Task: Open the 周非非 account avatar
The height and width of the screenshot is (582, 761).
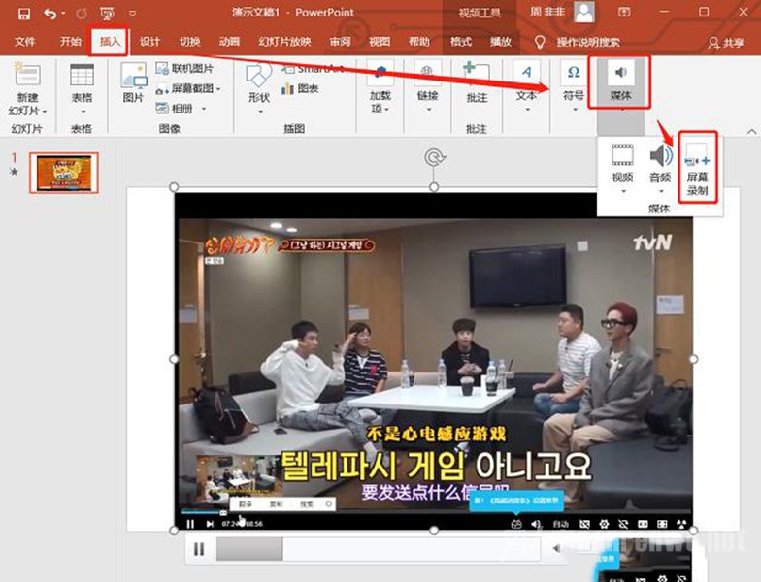Action: 584,12
